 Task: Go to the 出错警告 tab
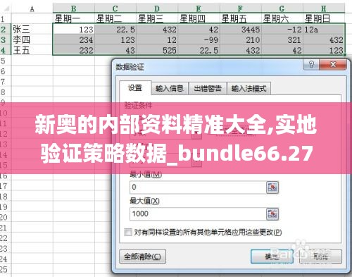[208, 88]
